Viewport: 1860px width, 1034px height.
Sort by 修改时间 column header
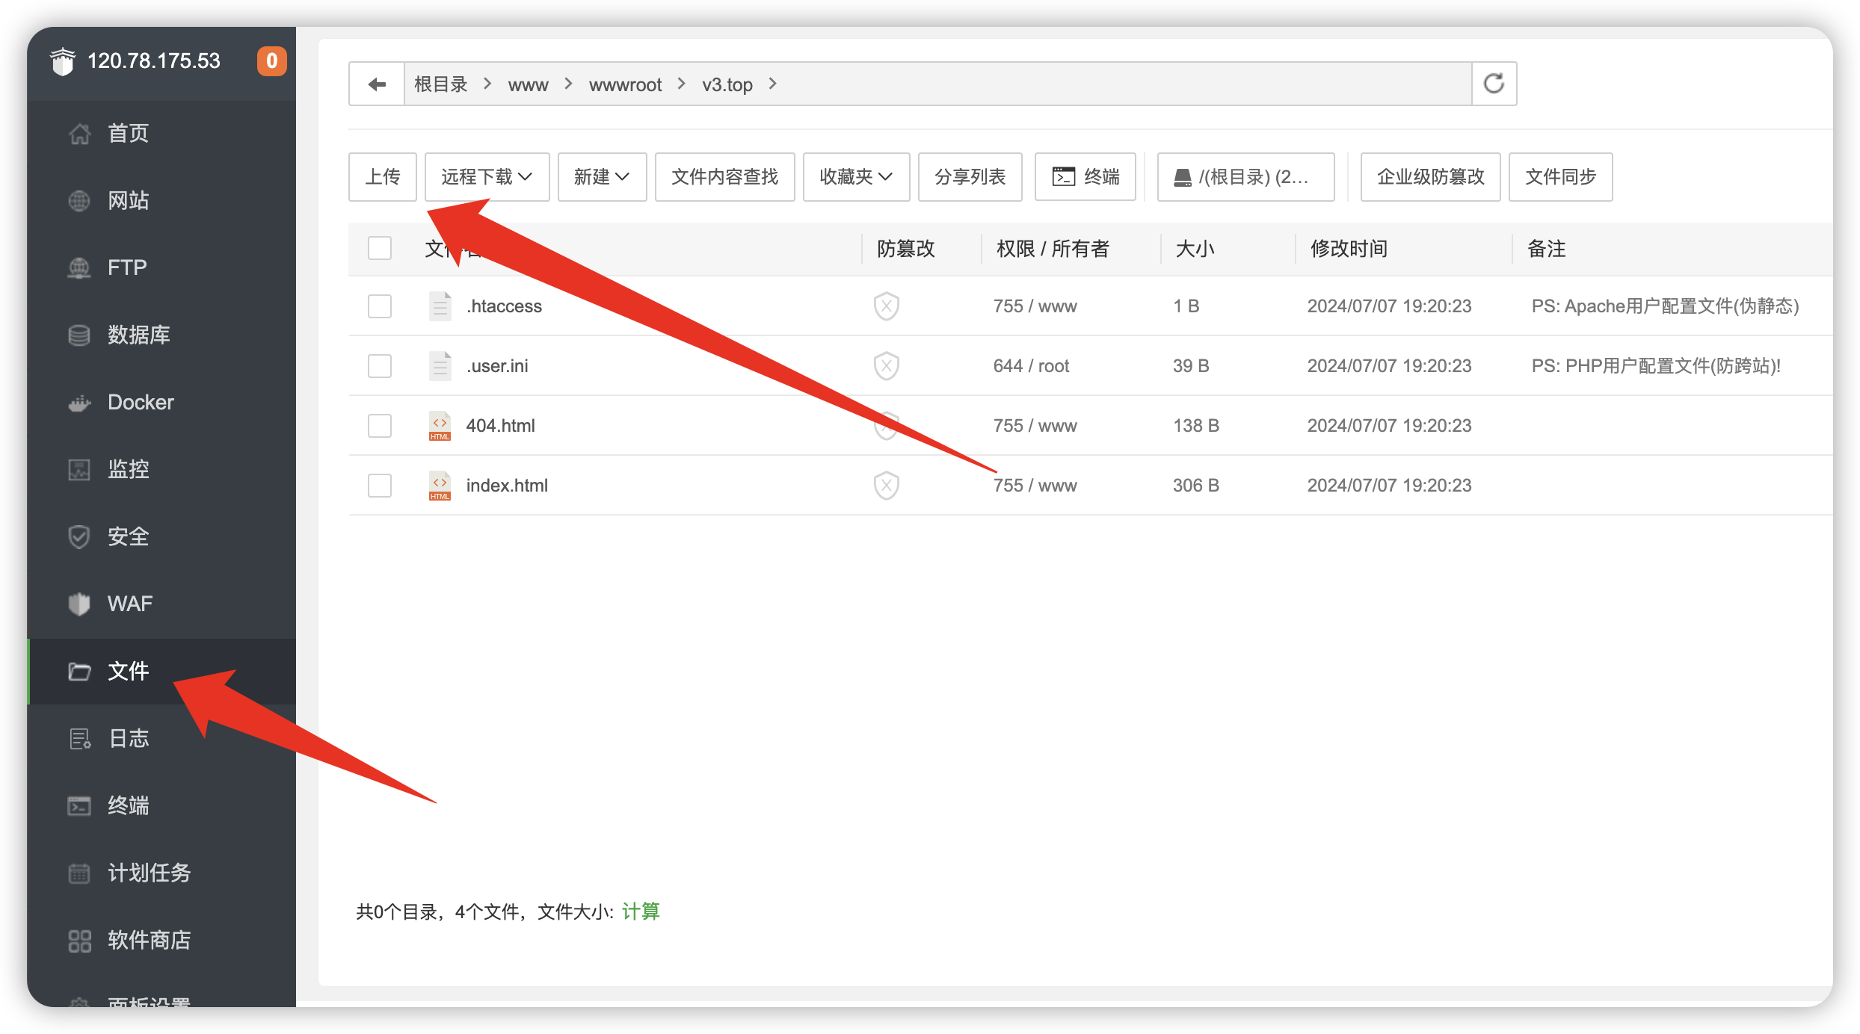tap(1349, 249)
